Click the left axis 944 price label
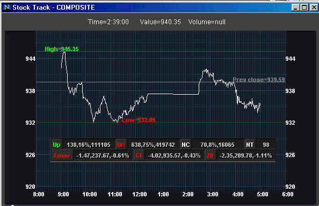 [x=30, y=59]
